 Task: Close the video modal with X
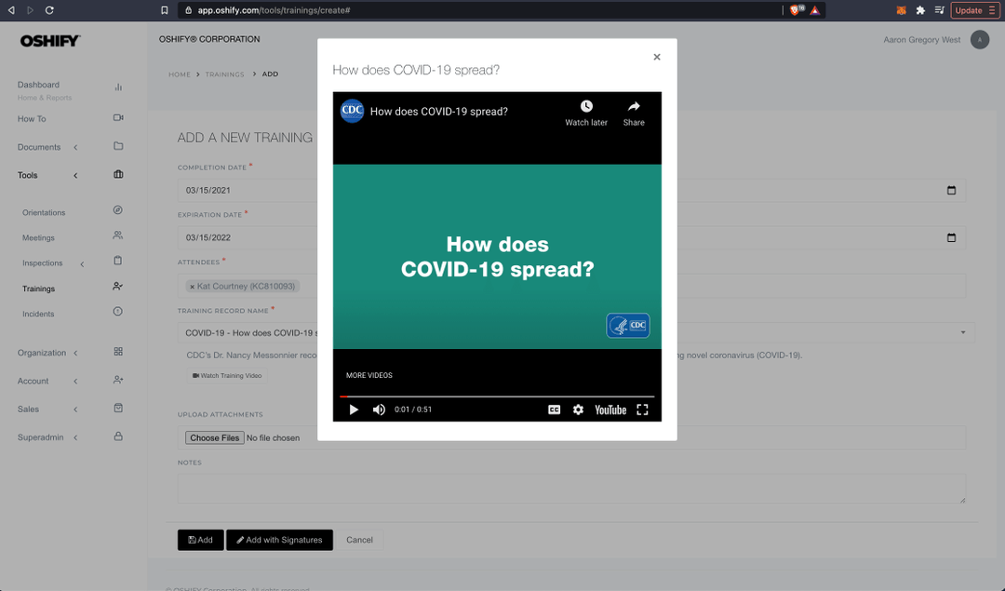click(x=657, y=57)
